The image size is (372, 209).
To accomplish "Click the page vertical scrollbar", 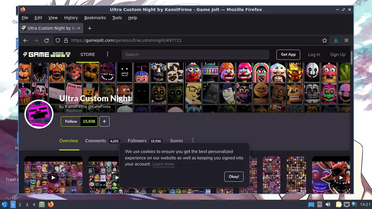I will [x=351, y=58].
